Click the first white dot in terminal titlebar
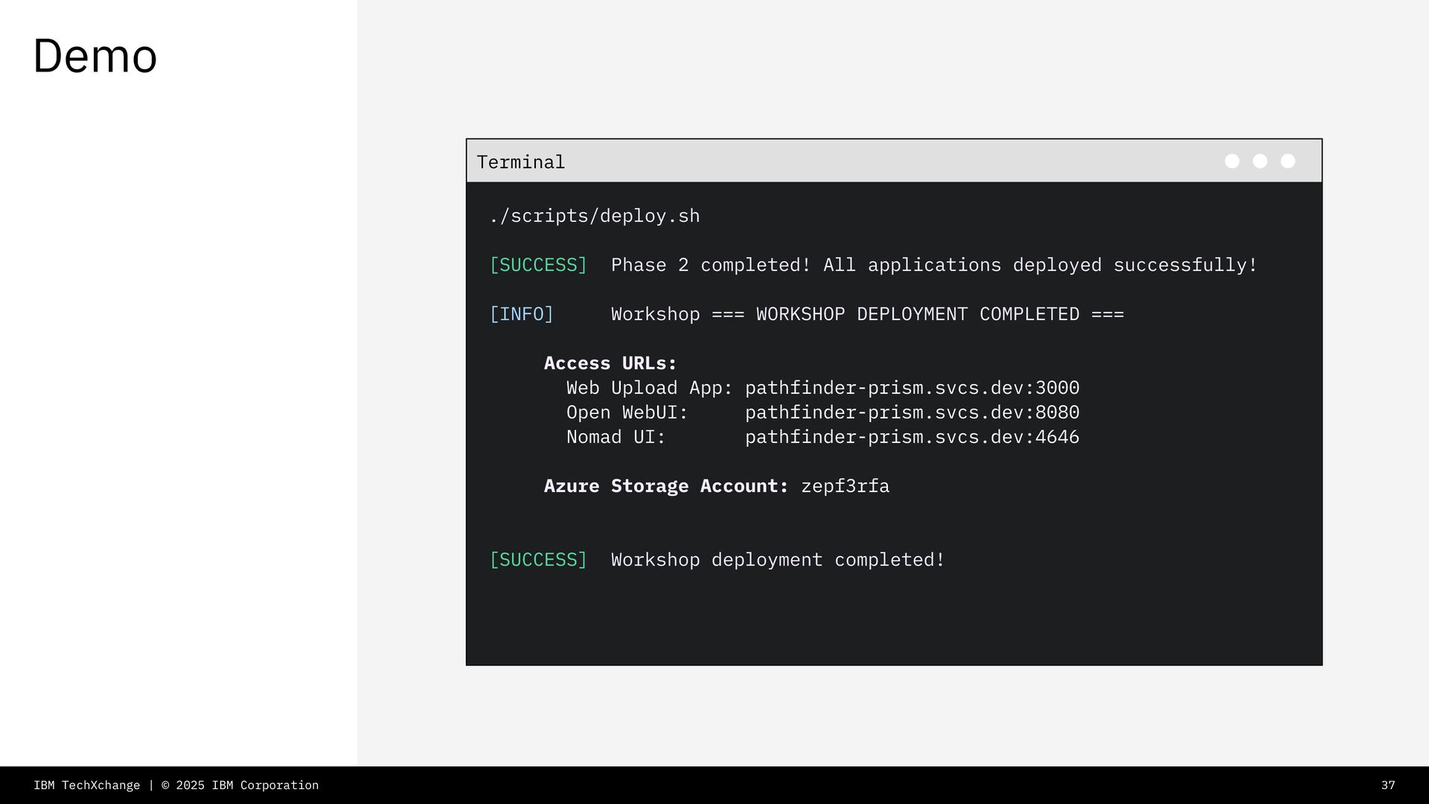Screen dimensions: 1429x804 (1232, 162)
